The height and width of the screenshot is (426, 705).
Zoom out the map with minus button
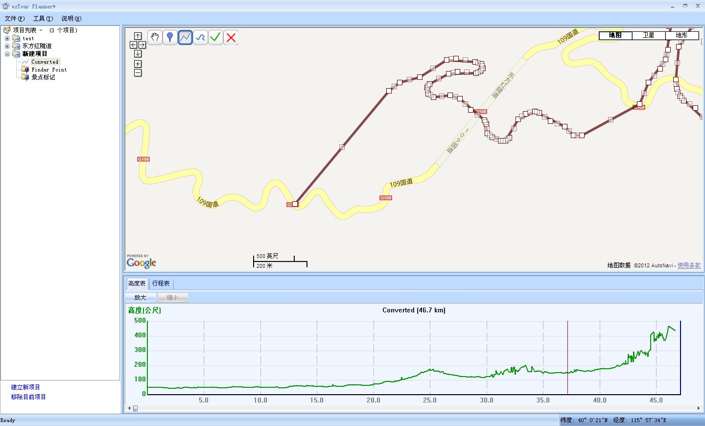(138, 73)
